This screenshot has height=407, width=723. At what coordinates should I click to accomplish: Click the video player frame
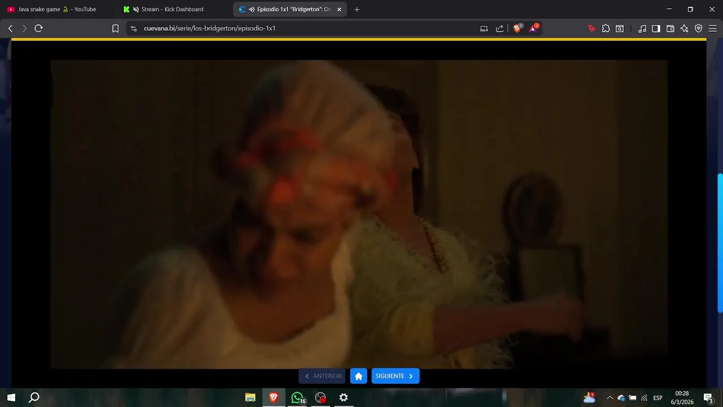(359, 214)
